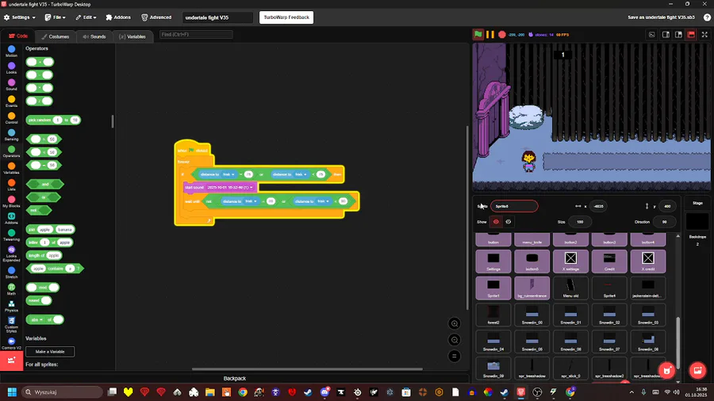Open the Addons menu
This screenshot has width=714, height=401.
pos(118,17)
